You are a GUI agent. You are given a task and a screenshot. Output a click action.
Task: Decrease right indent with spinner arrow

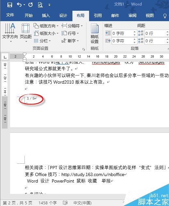point(134,42)
